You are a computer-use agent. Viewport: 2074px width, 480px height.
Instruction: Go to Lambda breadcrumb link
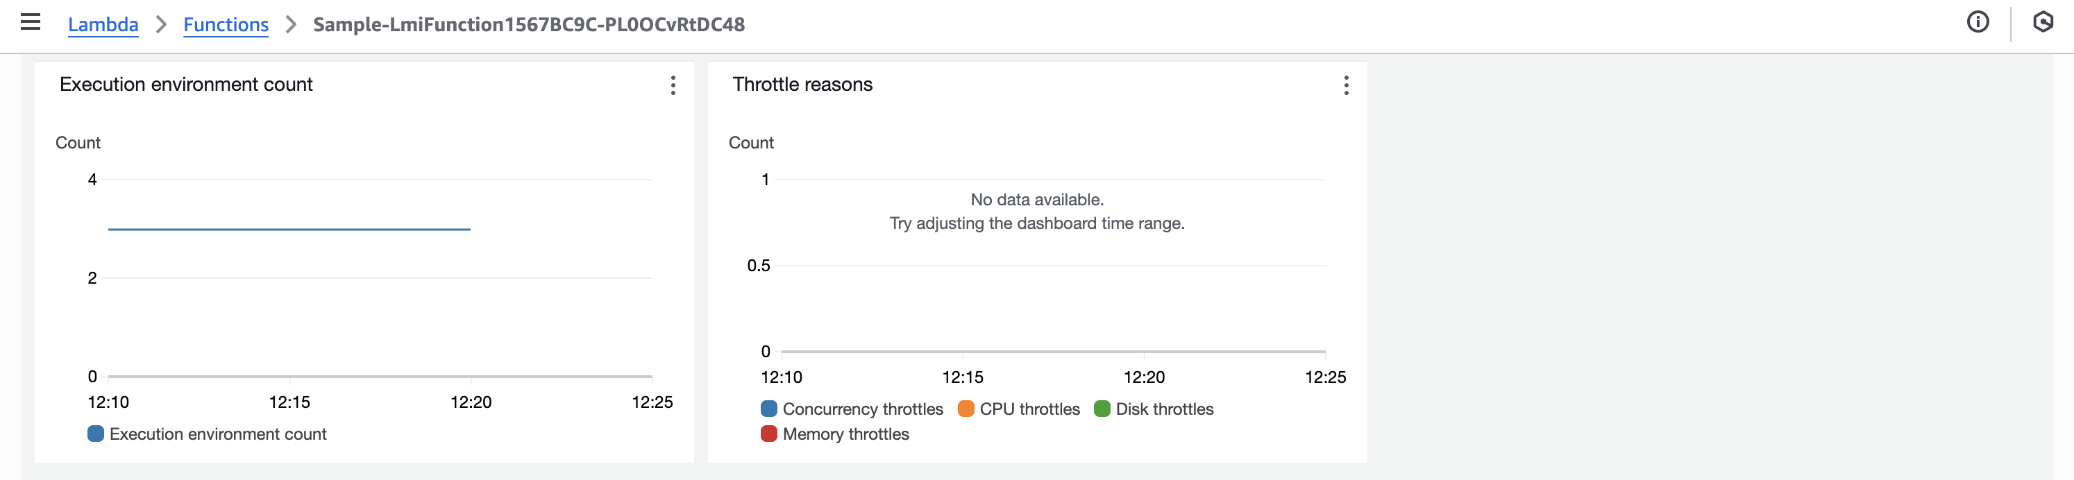pyautogui.click(x=103, y=25)
